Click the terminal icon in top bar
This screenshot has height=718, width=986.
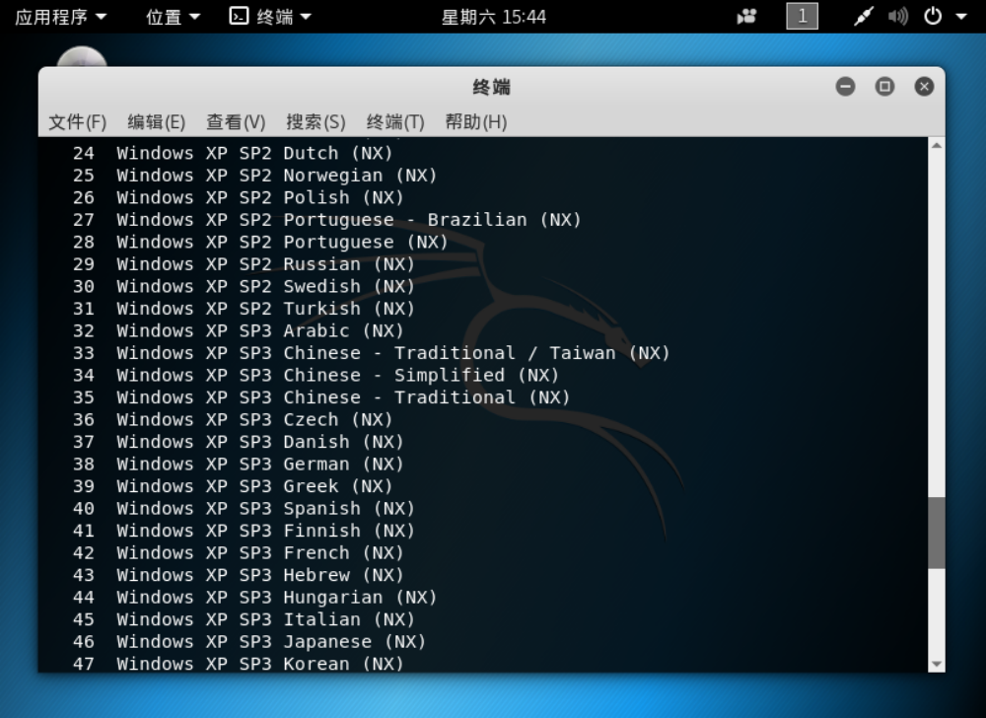coord(239,17)
